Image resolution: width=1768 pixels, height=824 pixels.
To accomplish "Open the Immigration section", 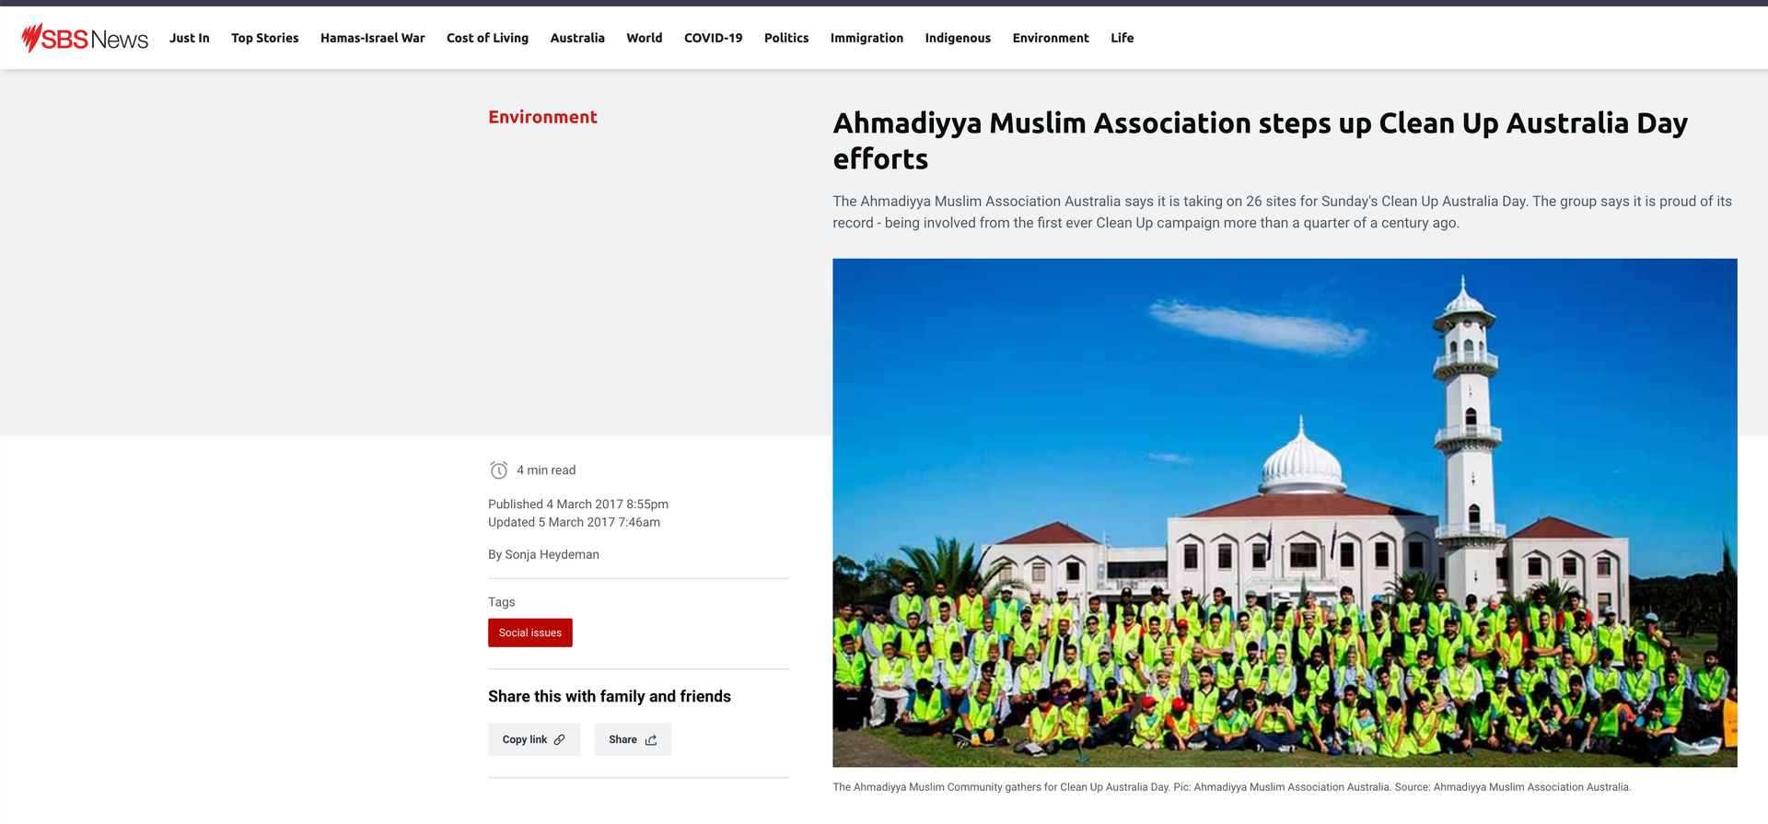I will 867,38.
